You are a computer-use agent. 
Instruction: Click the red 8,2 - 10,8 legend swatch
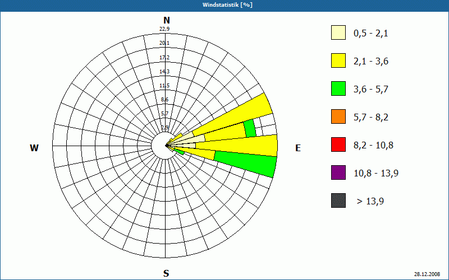(x=338, y=144)
